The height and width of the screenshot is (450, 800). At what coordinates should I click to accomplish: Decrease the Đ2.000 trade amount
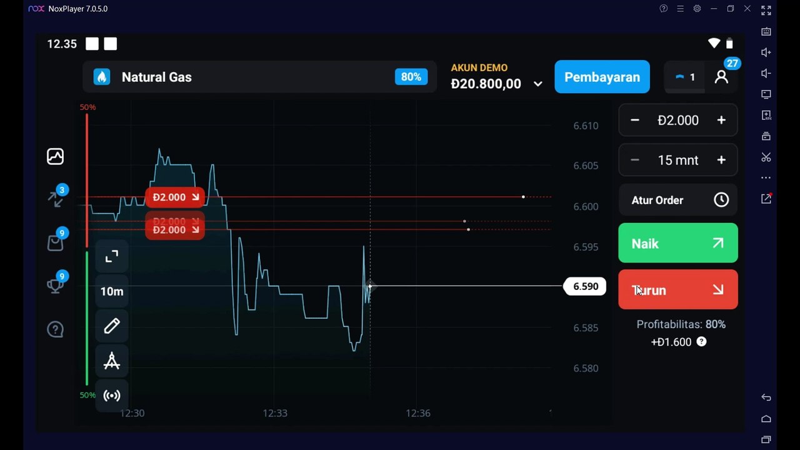635,120
